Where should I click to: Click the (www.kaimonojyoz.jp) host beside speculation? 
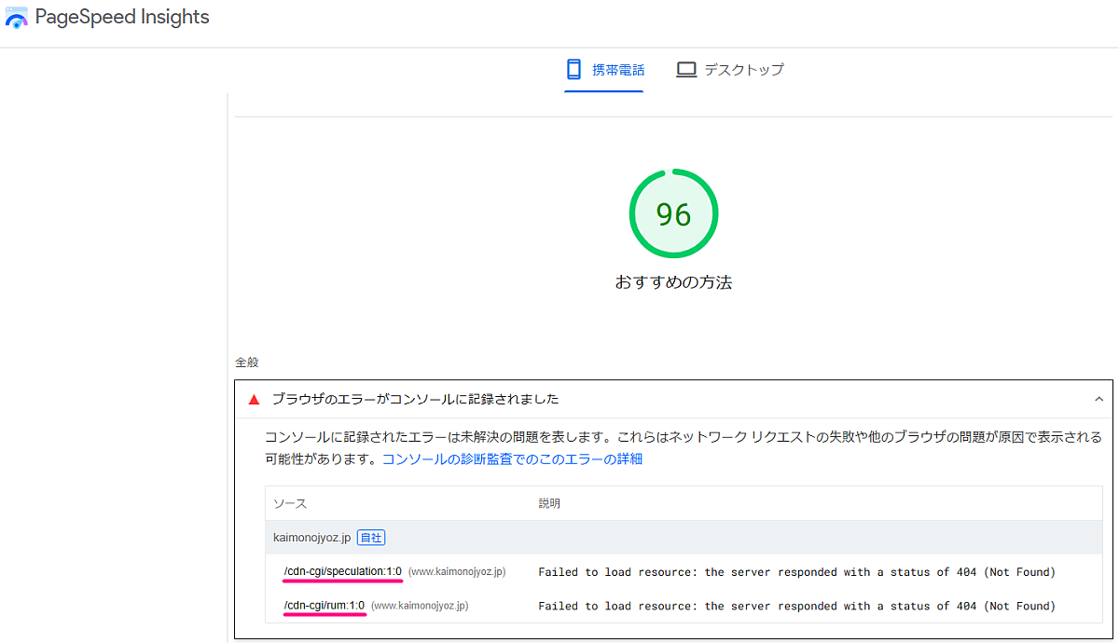457,572
